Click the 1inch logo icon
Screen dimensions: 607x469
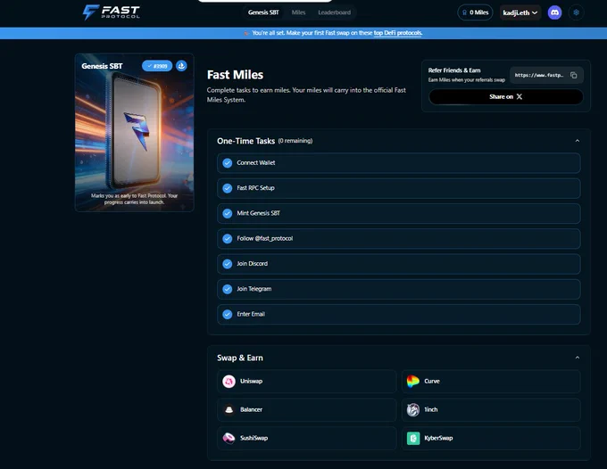point(413,409)
